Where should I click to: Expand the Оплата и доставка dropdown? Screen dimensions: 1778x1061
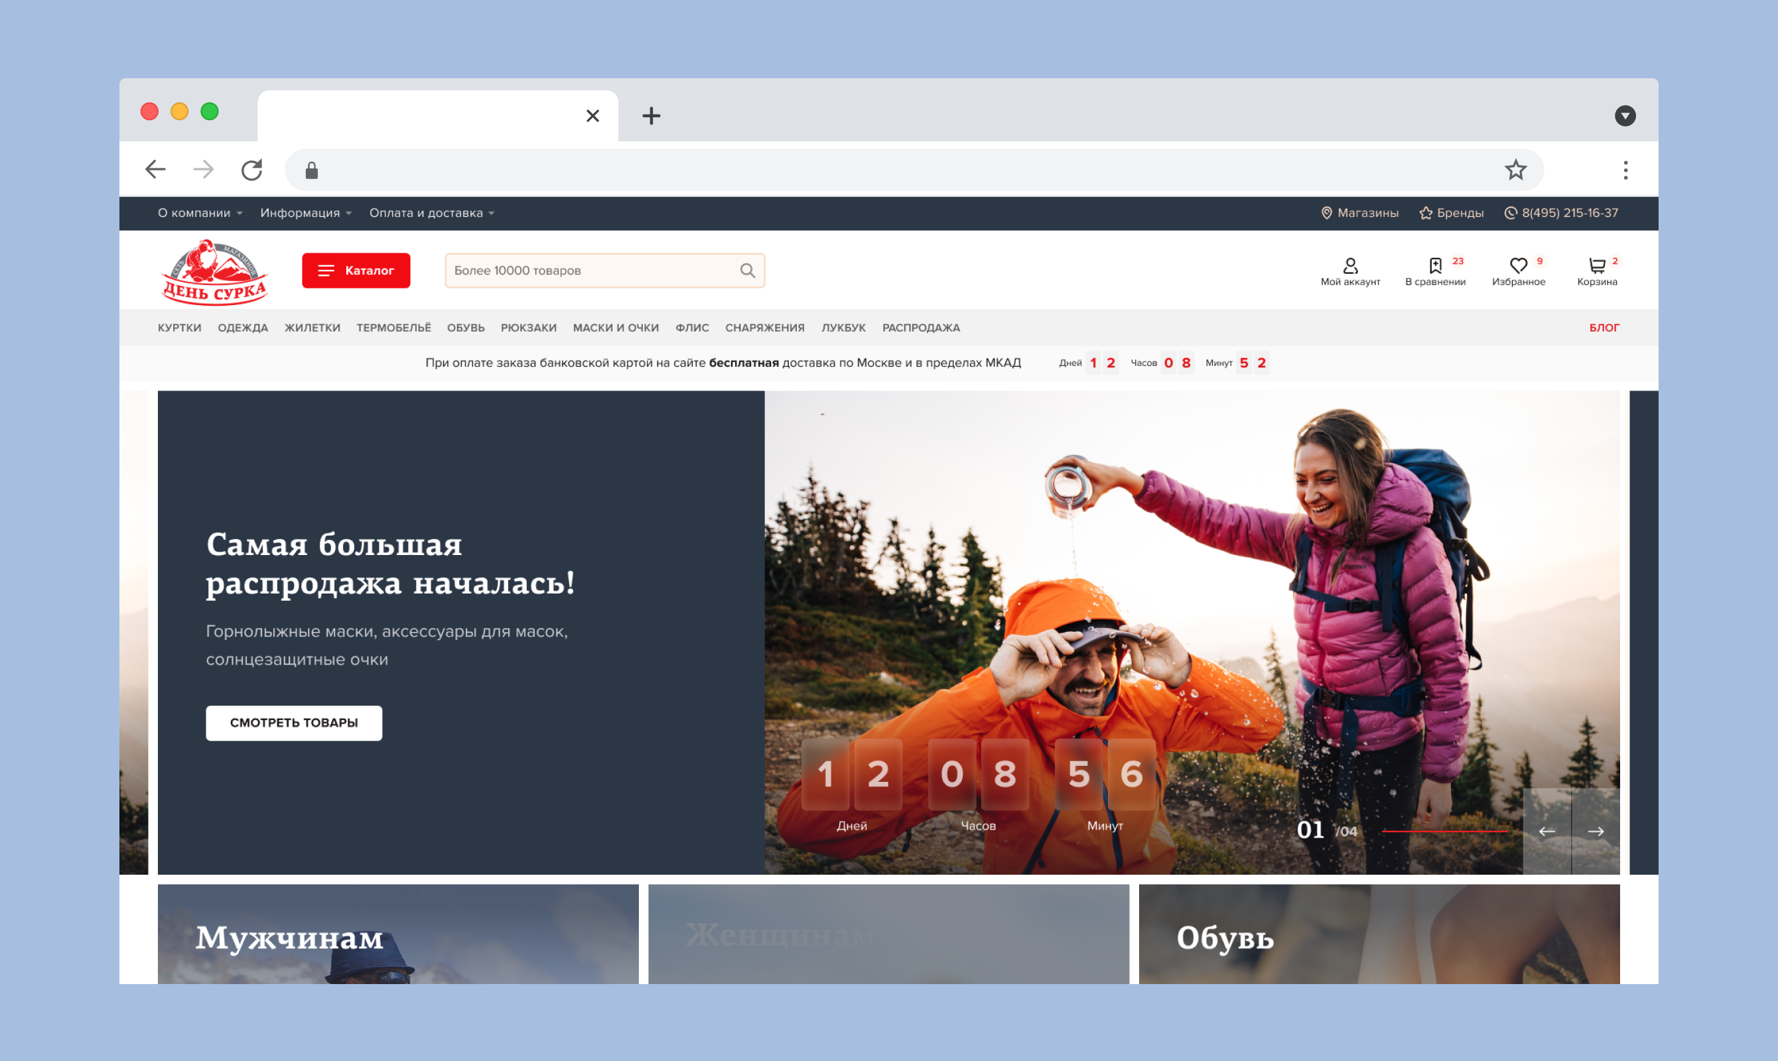click(x=432, y=213)
